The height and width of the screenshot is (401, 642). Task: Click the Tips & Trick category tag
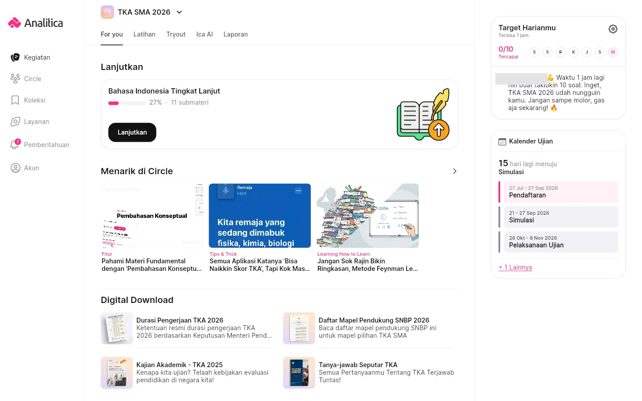[x=223, y=254]
